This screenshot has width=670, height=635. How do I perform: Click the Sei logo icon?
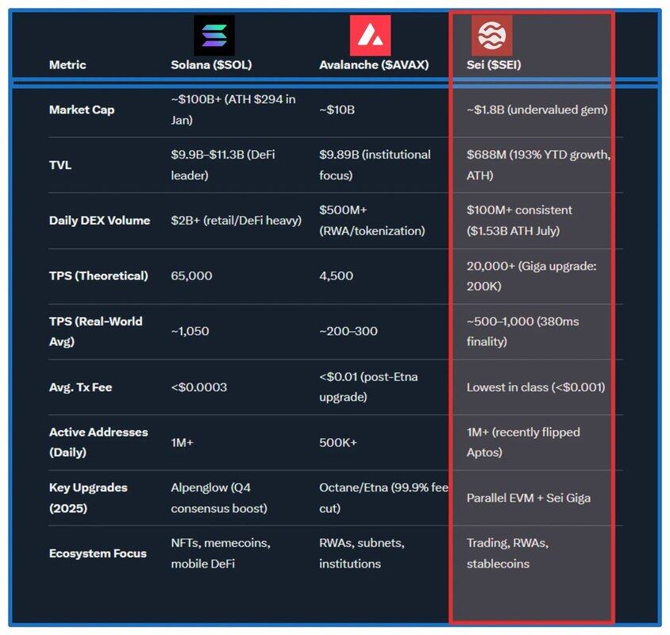492,36
